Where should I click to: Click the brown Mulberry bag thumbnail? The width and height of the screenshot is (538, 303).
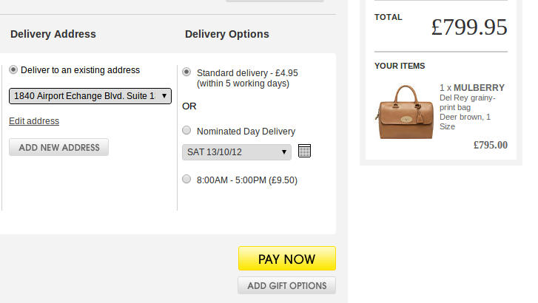(x=404, y=111)
